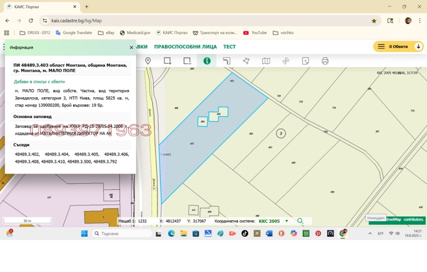Open neighbor parcel 48489.3.402 link

pyautogui.click(x=27, y=154)
